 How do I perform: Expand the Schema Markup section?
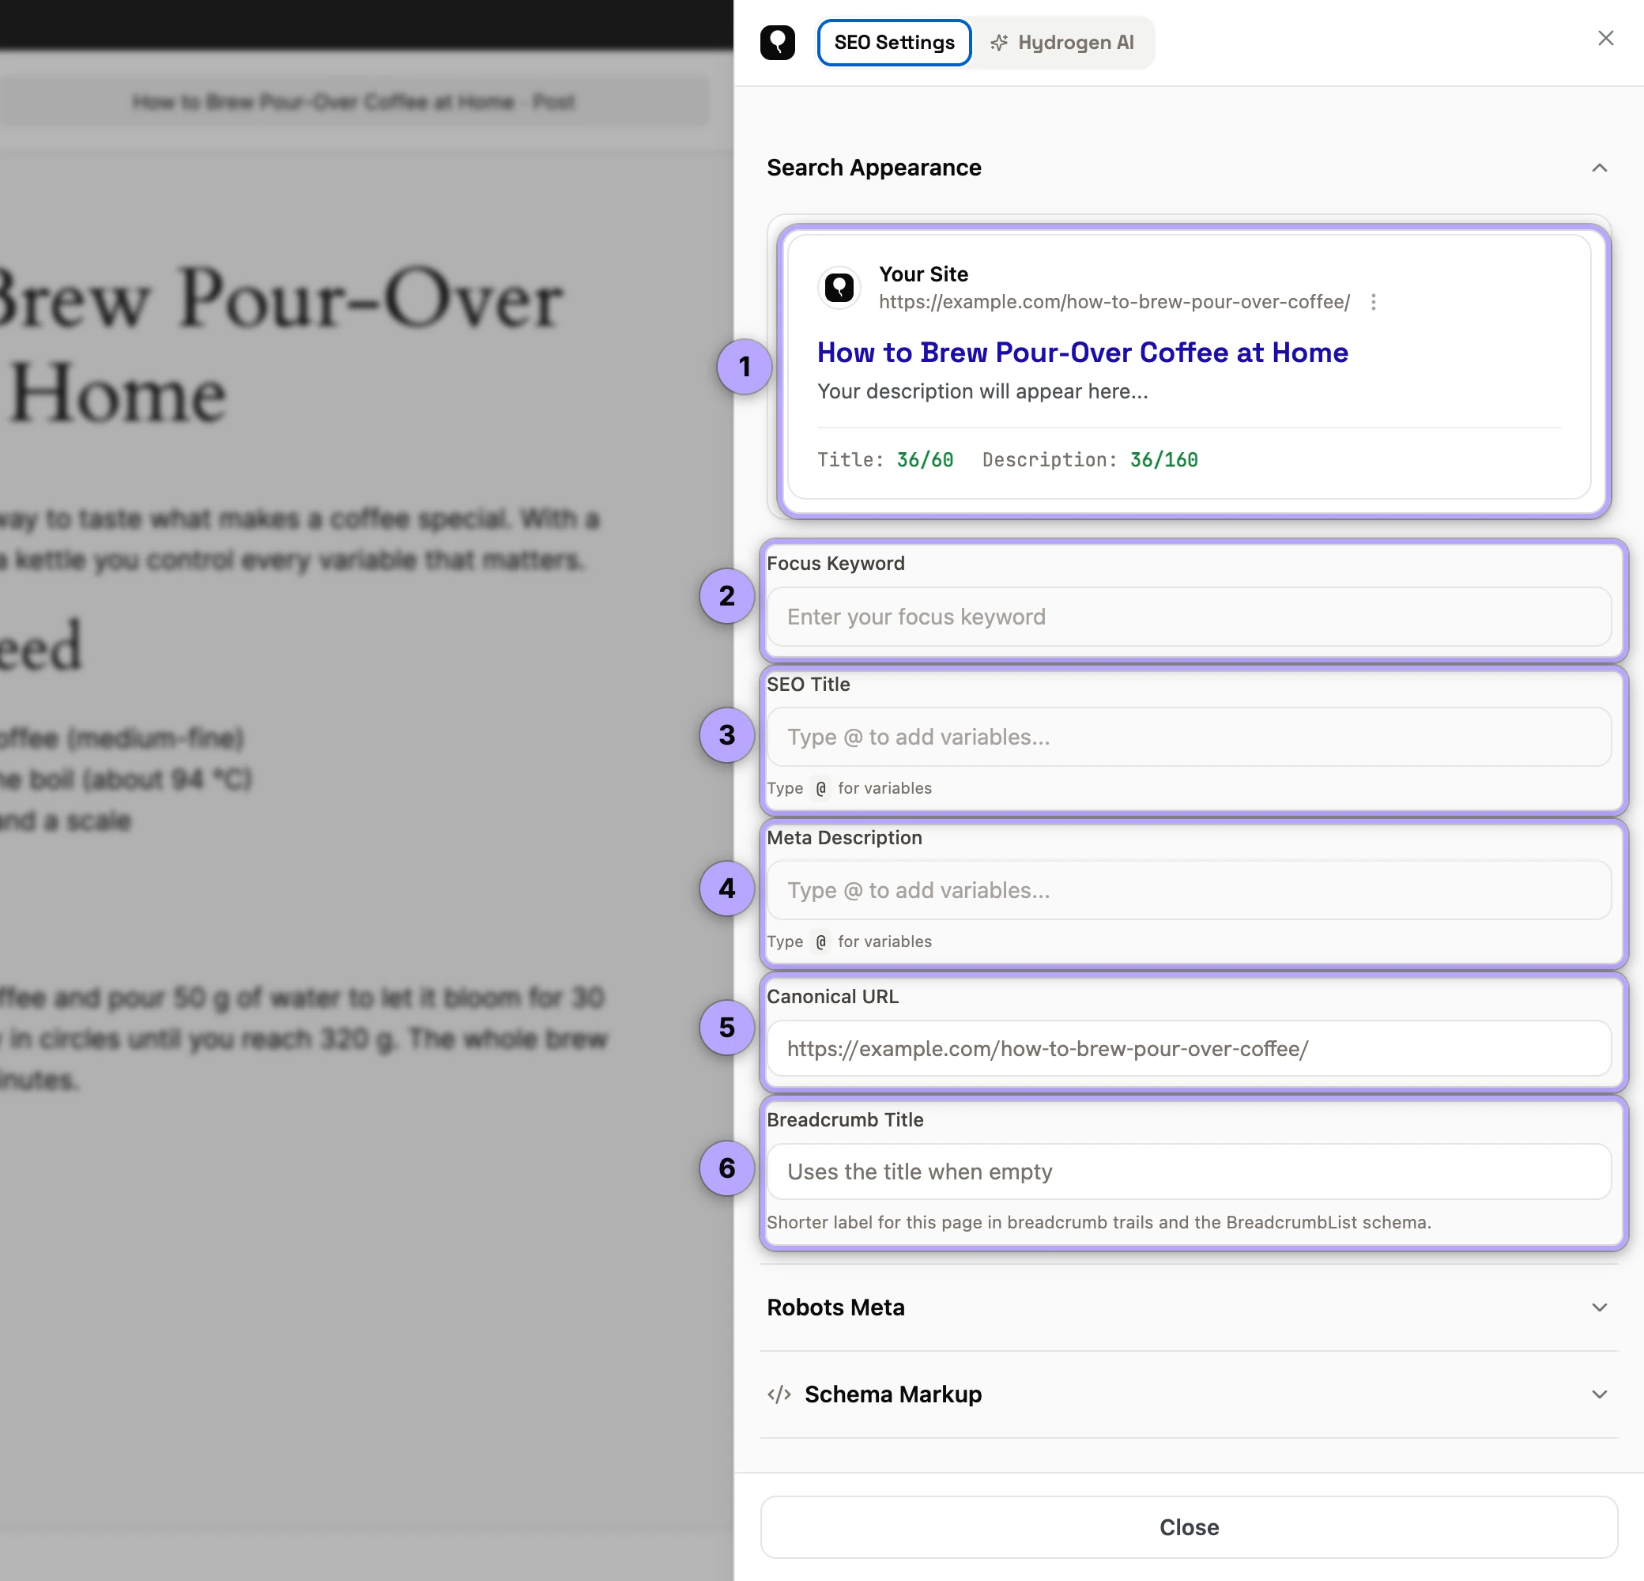pyautogui.click(x=1189, y=1394)
